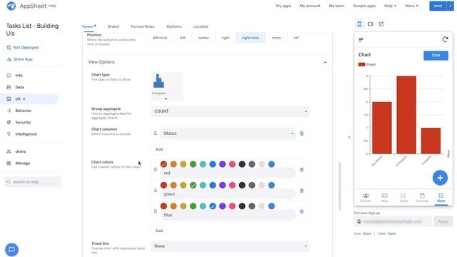Click Add under Chart columns
Viewport: 457px width, 257px height.
(159, 149)
